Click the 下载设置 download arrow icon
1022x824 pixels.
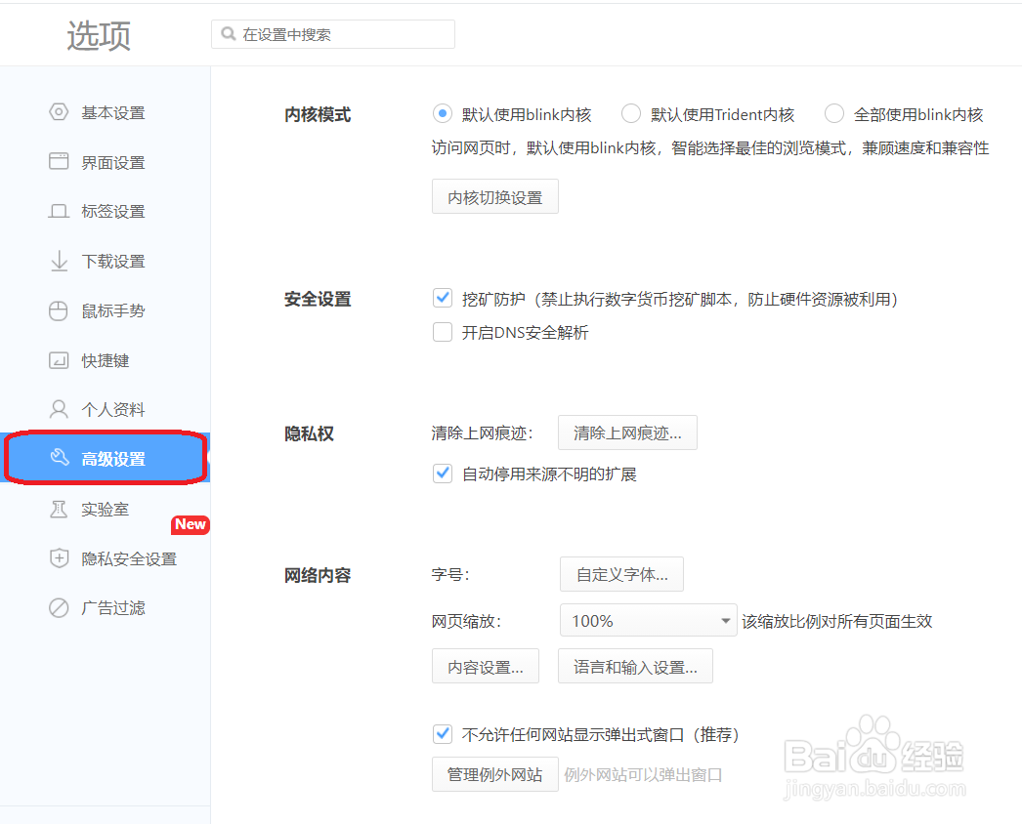point(59,261)
